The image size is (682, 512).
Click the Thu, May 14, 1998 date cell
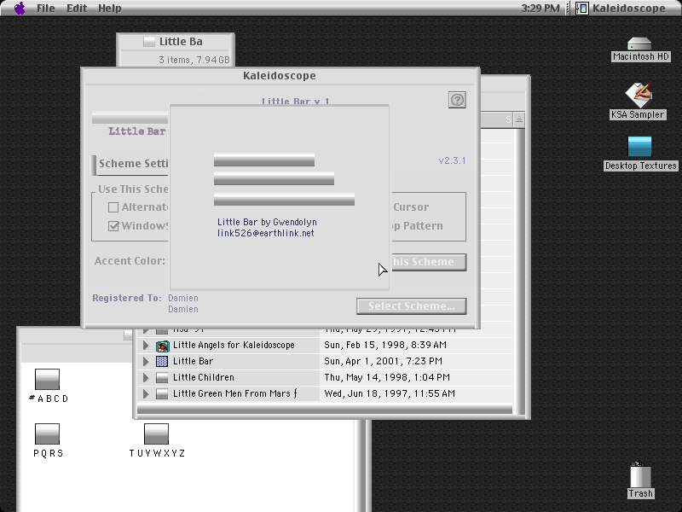pyautogui.click(x=387, y=377)
